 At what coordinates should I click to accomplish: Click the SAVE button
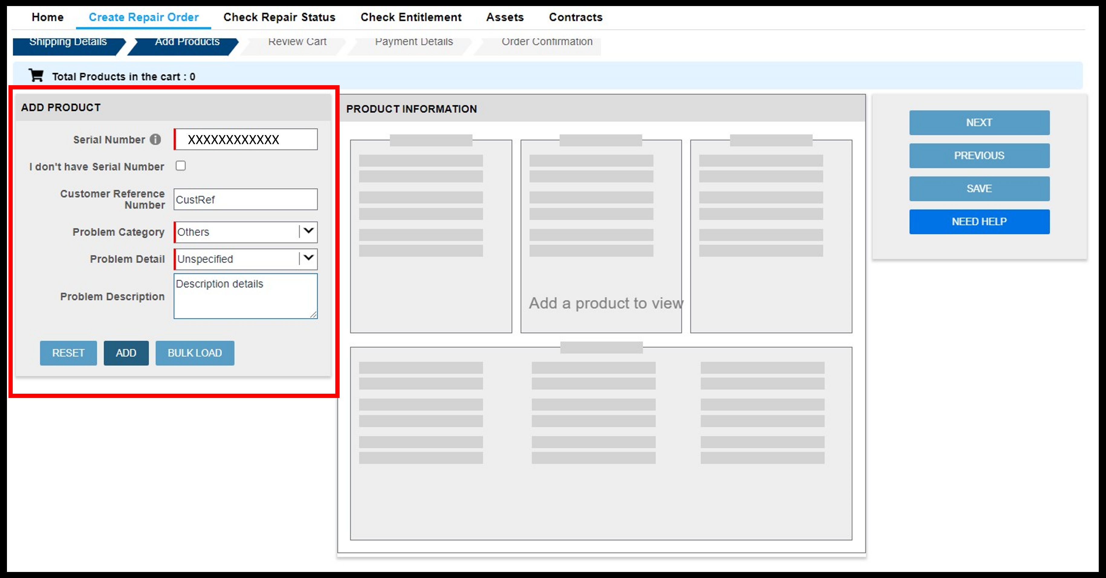[978, 189]
